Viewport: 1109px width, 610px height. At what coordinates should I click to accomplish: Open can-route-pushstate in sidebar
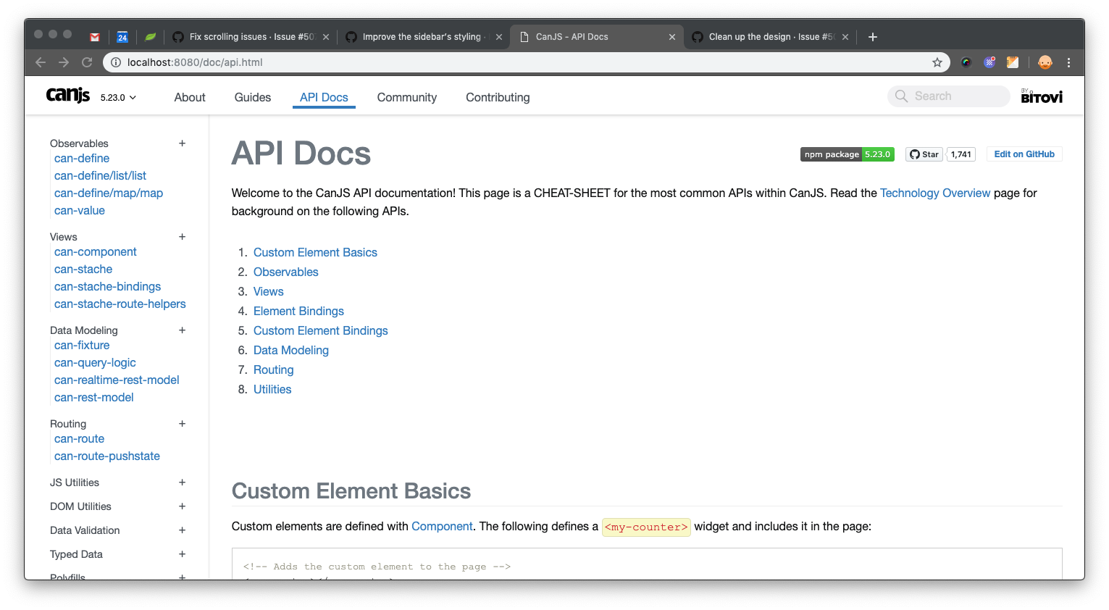pyautogui.click(x=107, y=456)
